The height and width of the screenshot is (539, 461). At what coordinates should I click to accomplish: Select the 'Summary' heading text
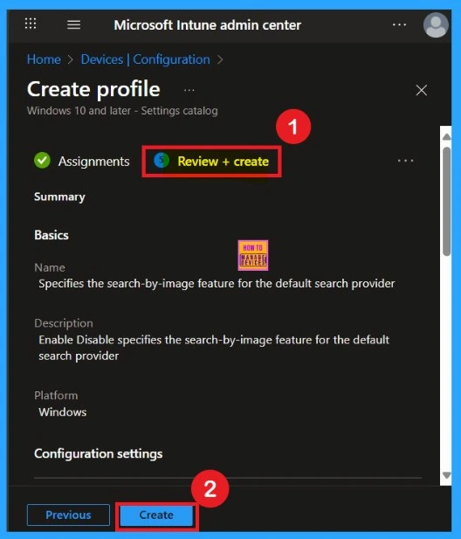tap(59, 197)
